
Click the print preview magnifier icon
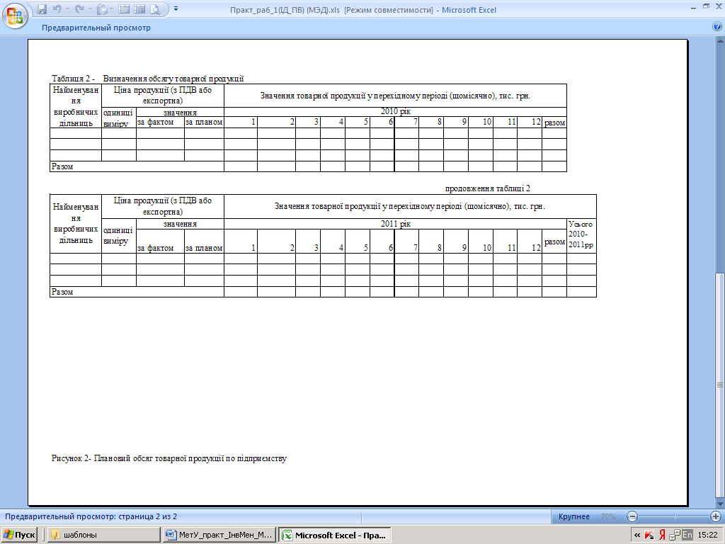coord(155,9)
